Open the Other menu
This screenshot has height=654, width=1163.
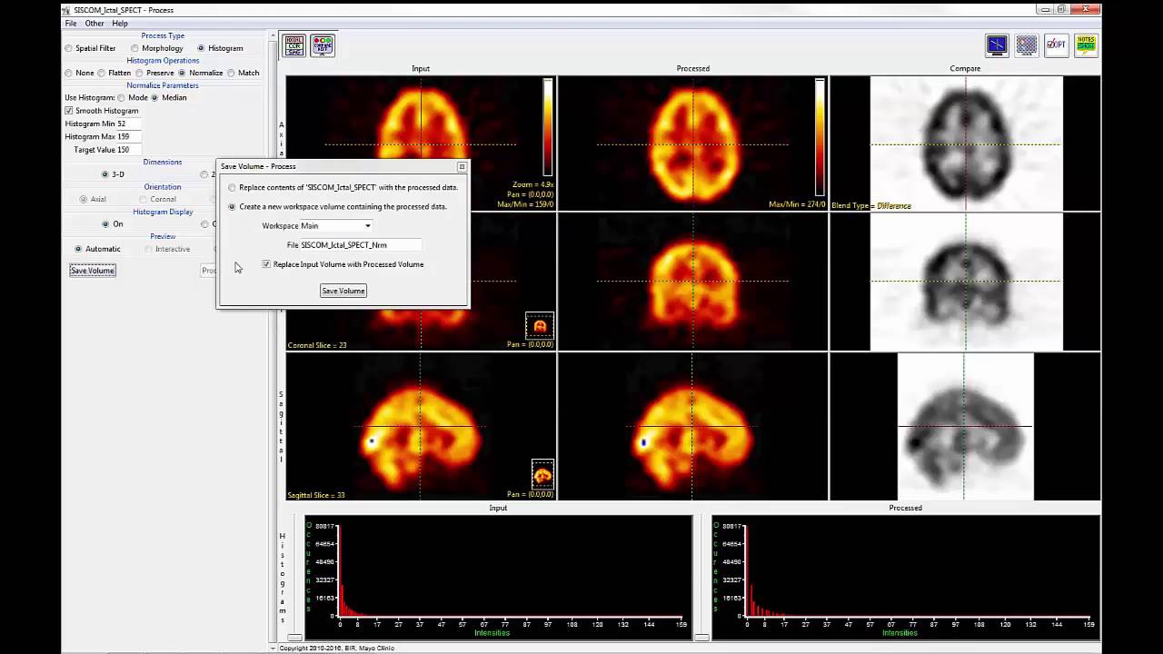[x=94, y=23]
